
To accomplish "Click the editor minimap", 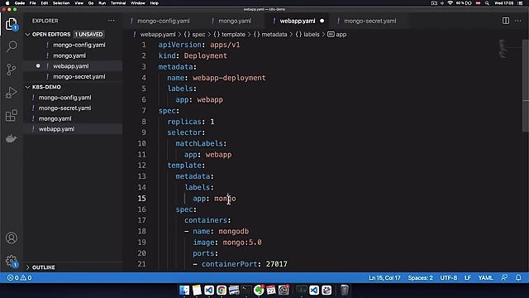I will tap(503, 49).
